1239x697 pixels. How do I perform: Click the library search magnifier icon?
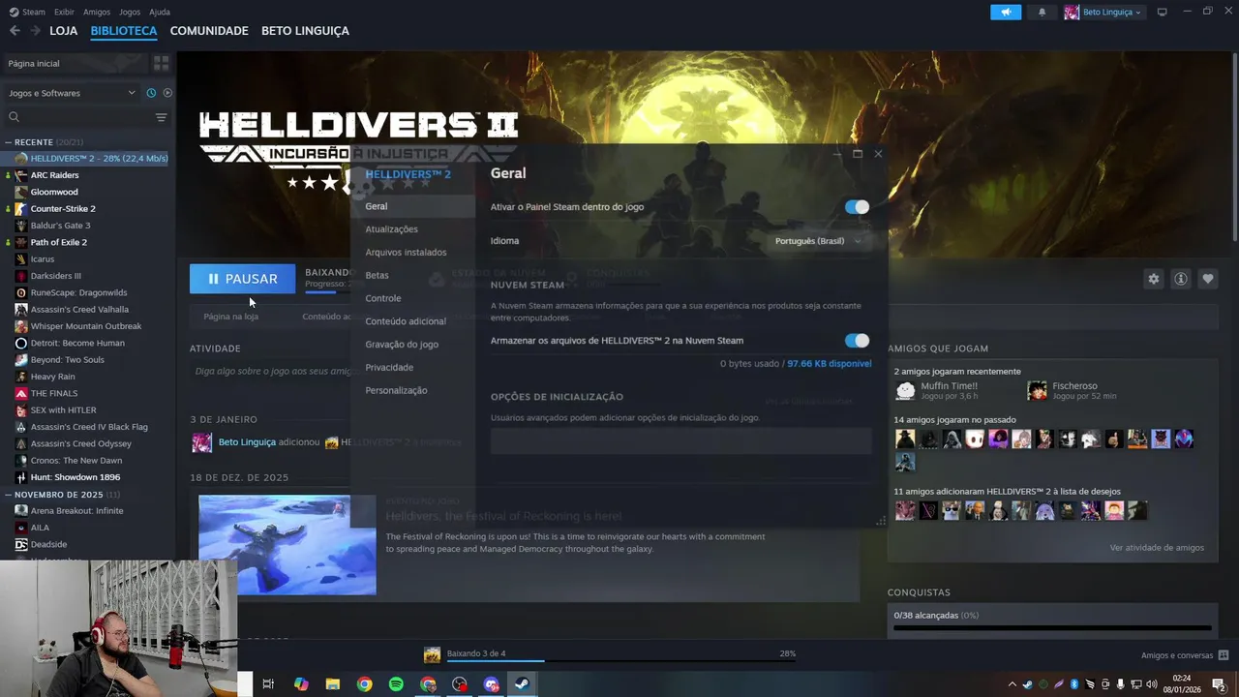point(14,117)
